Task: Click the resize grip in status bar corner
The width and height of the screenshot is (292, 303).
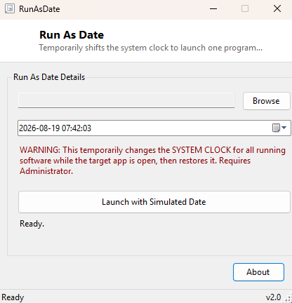Action: click(x=288, y=299)
